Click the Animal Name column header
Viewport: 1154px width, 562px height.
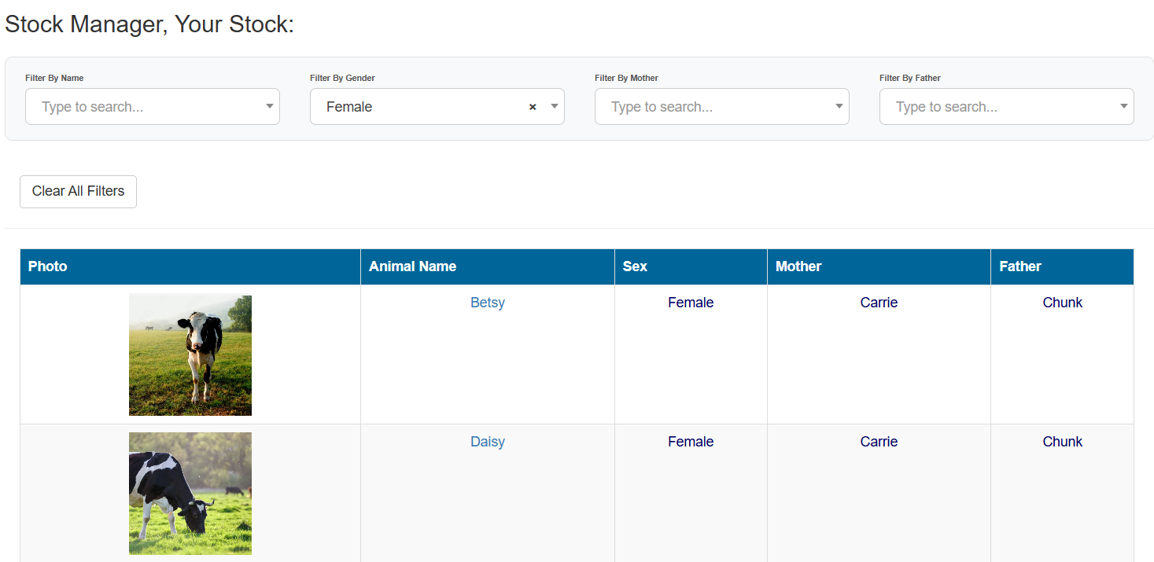click(488, 266)
